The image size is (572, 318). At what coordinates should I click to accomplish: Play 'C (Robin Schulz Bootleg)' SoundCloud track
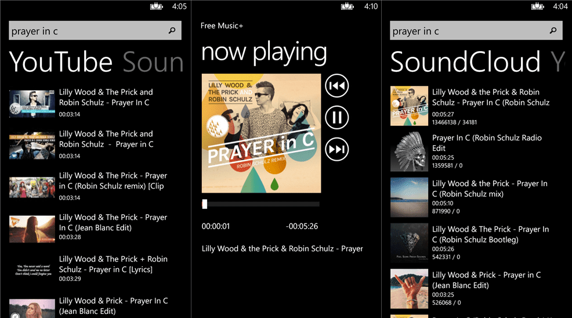coord(491,234)
